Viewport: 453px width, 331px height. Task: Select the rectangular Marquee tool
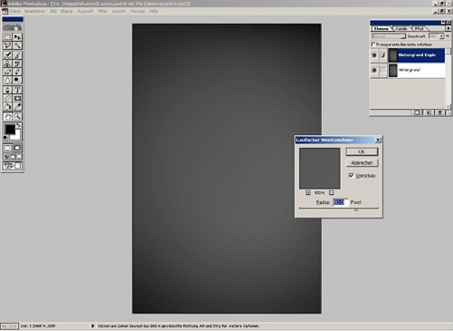8,37
